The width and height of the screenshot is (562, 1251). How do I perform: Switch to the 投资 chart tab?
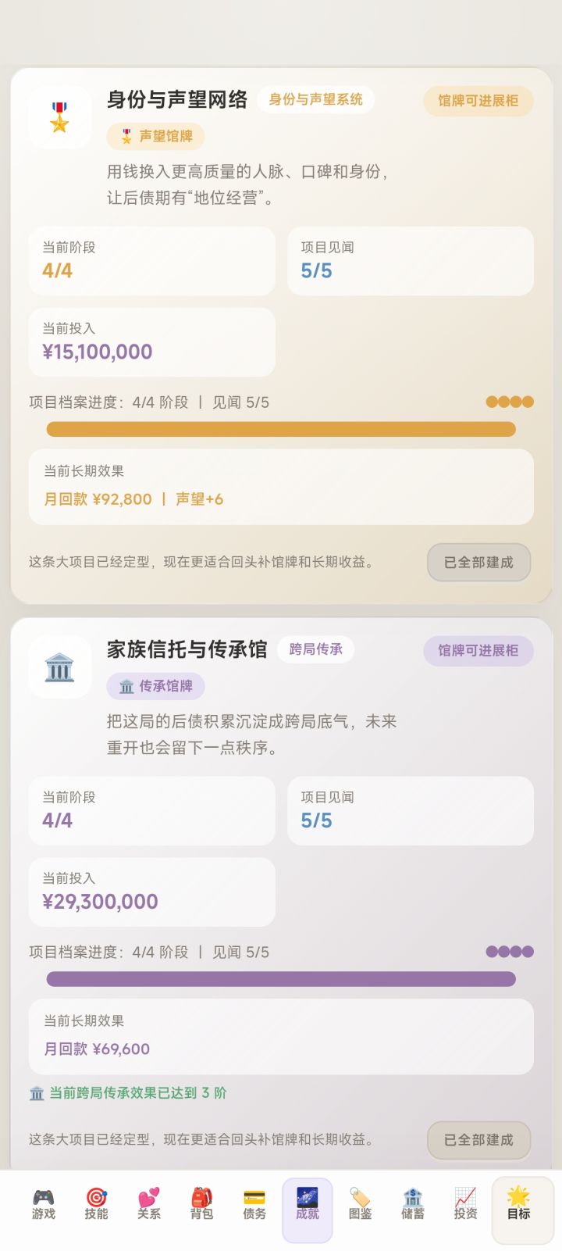pyautogui.click(x=465, y=1204)
